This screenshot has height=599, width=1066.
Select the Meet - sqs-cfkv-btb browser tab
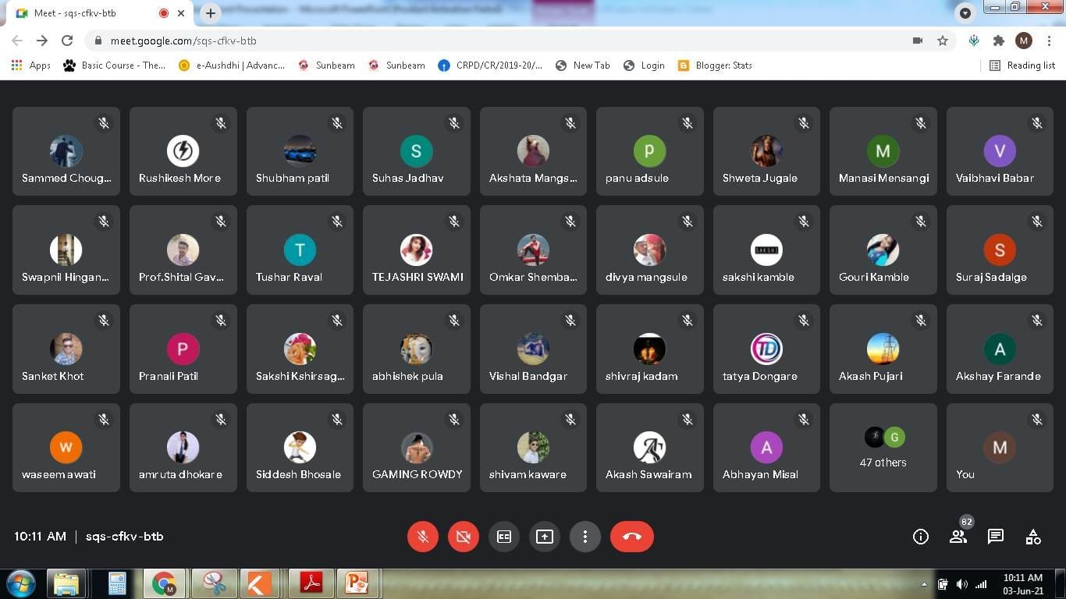(86, 13)
